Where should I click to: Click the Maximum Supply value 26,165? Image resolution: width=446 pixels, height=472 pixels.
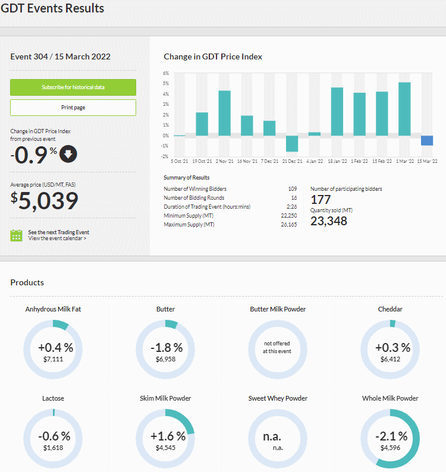[289, 225]
